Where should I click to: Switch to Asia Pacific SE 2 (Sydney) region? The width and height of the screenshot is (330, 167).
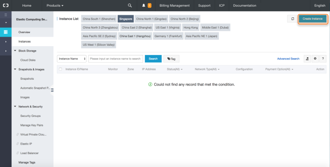click(99, 36)
